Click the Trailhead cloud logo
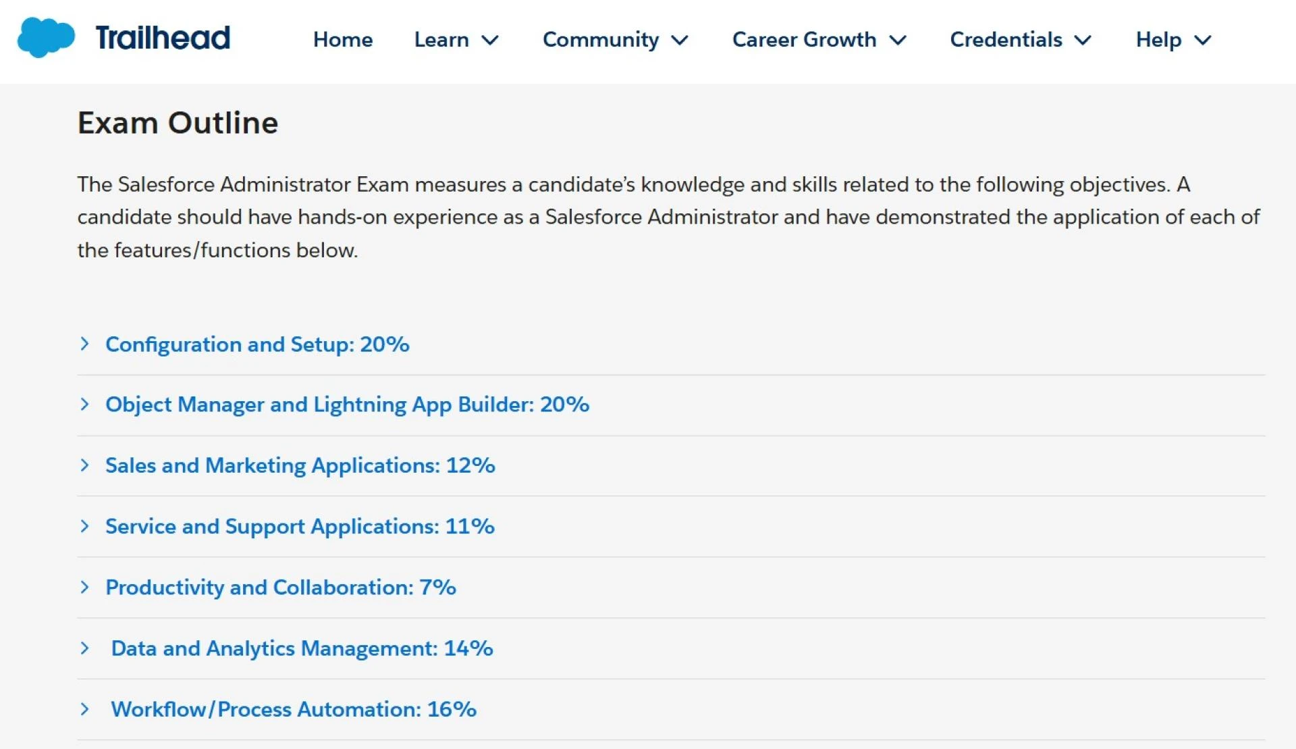The width and height of the screenshot is (1296, 749). (47, 38)
